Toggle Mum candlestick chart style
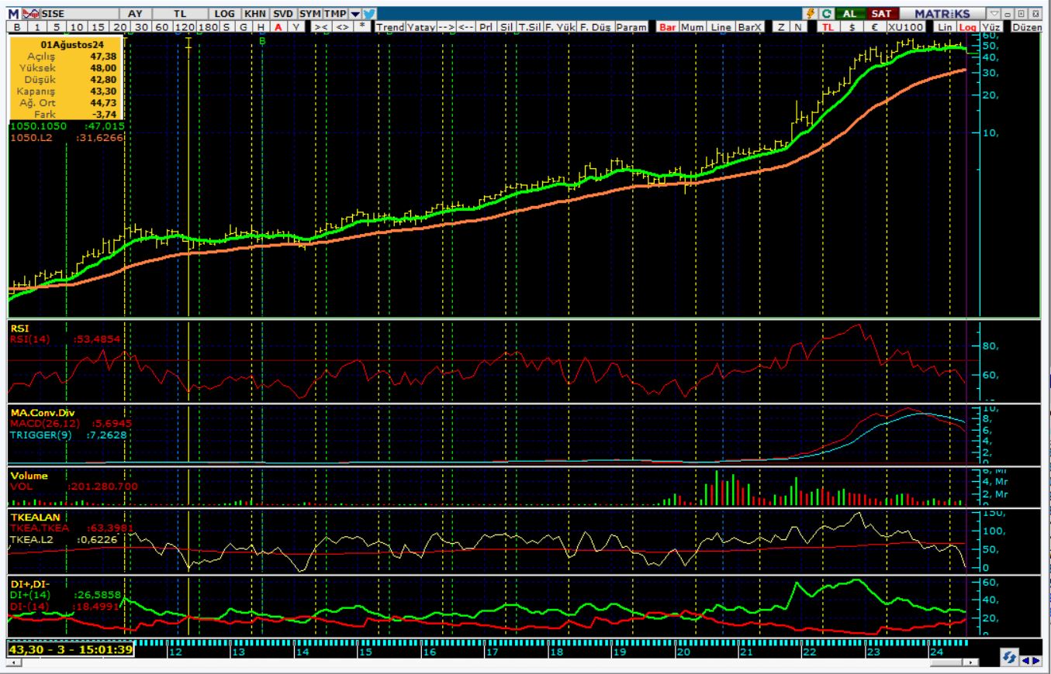1051x674 pixels. pyautogui.click(x=693, y=26)
